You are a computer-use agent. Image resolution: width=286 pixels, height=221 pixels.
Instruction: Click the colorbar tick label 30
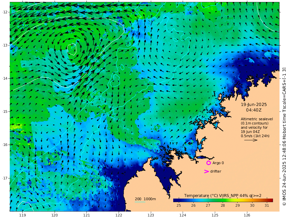tap(252, 205)
